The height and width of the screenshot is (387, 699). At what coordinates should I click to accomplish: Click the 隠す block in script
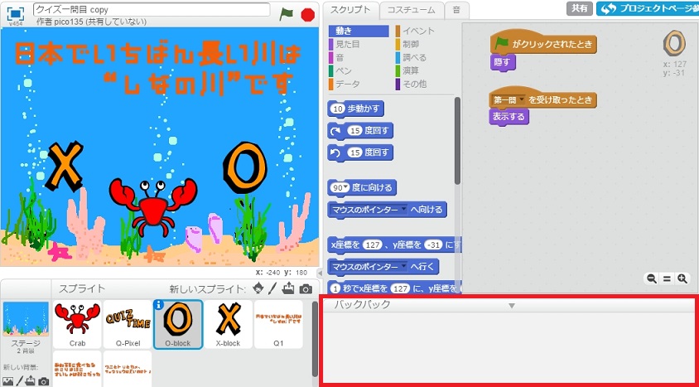[503, 62]
